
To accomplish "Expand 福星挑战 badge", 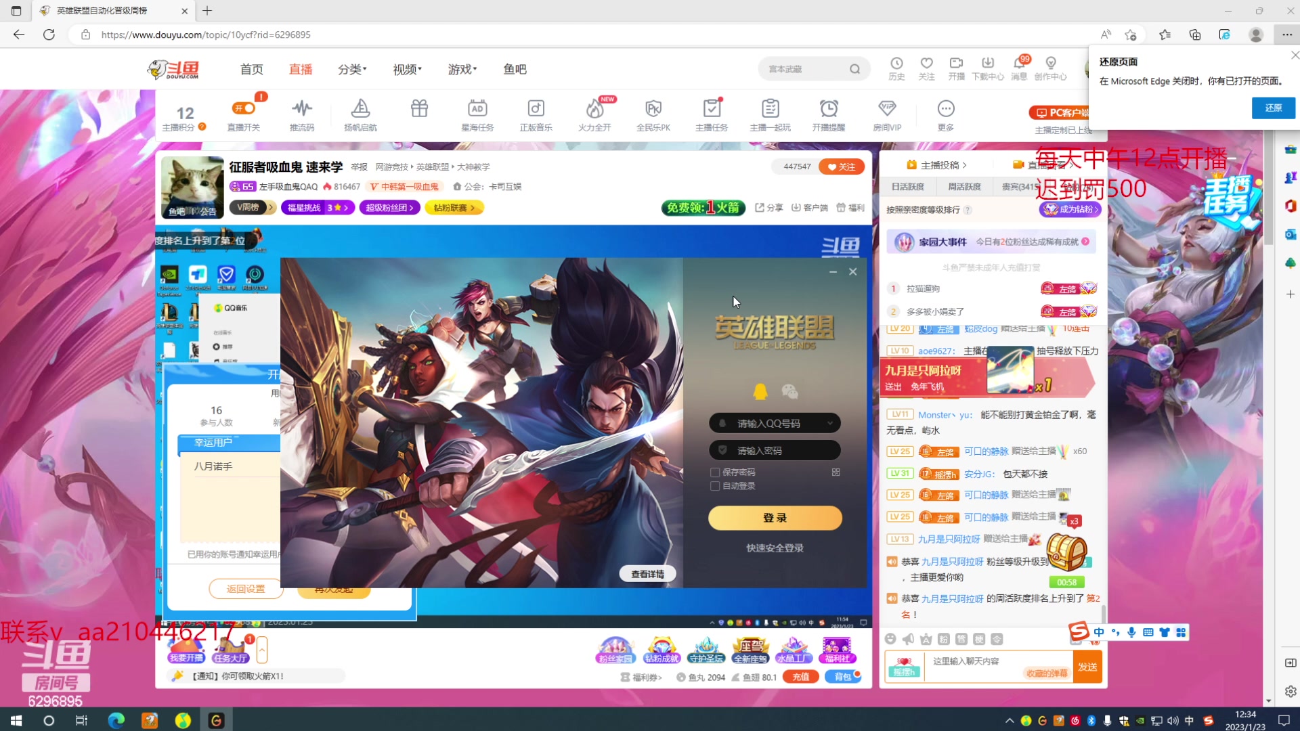I will pos(318,207).
